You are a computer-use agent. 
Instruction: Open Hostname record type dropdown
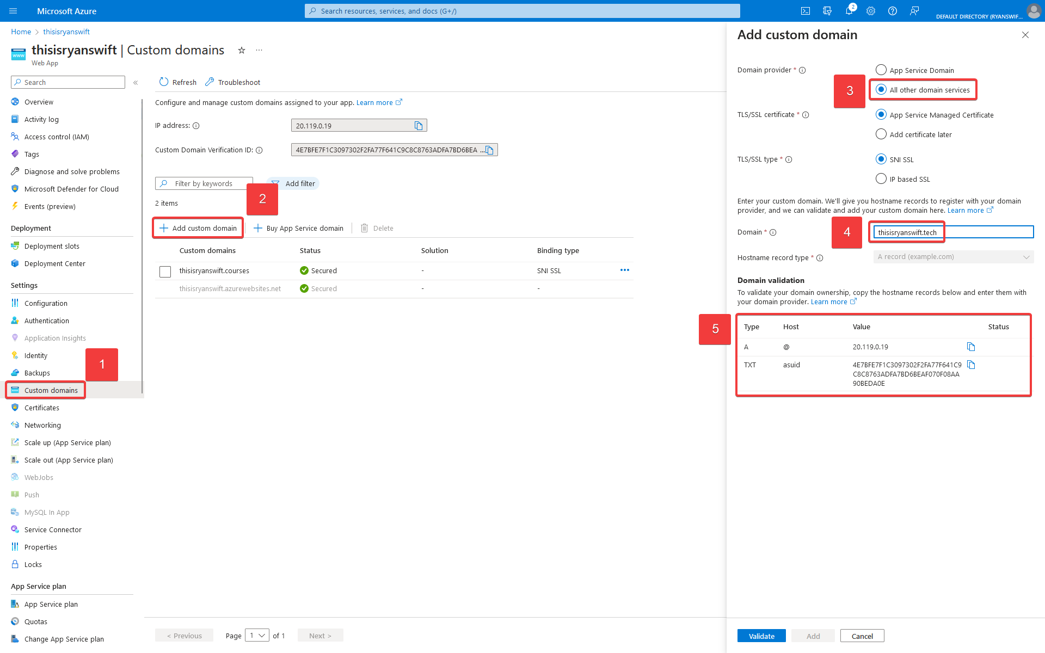(954, 257)
